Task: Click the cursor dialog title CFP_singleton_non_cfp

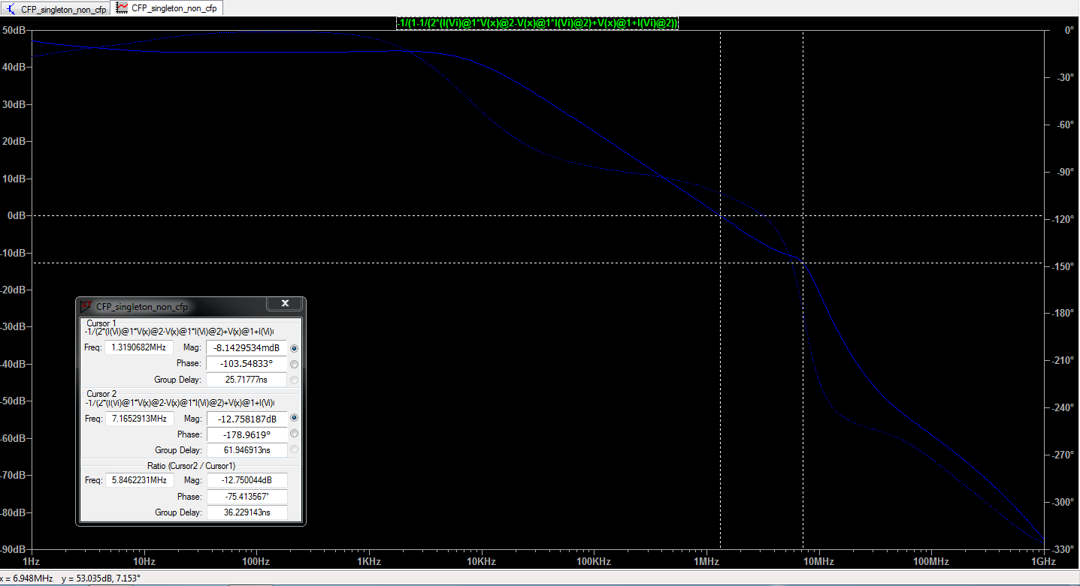Action: click(x=142, y=306)
